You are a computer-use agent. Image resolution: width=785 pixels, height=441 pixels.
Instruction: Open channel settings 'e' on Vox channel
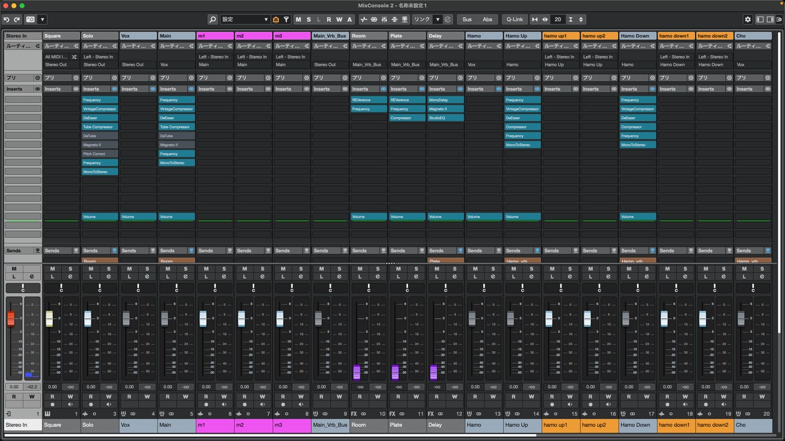147,276
